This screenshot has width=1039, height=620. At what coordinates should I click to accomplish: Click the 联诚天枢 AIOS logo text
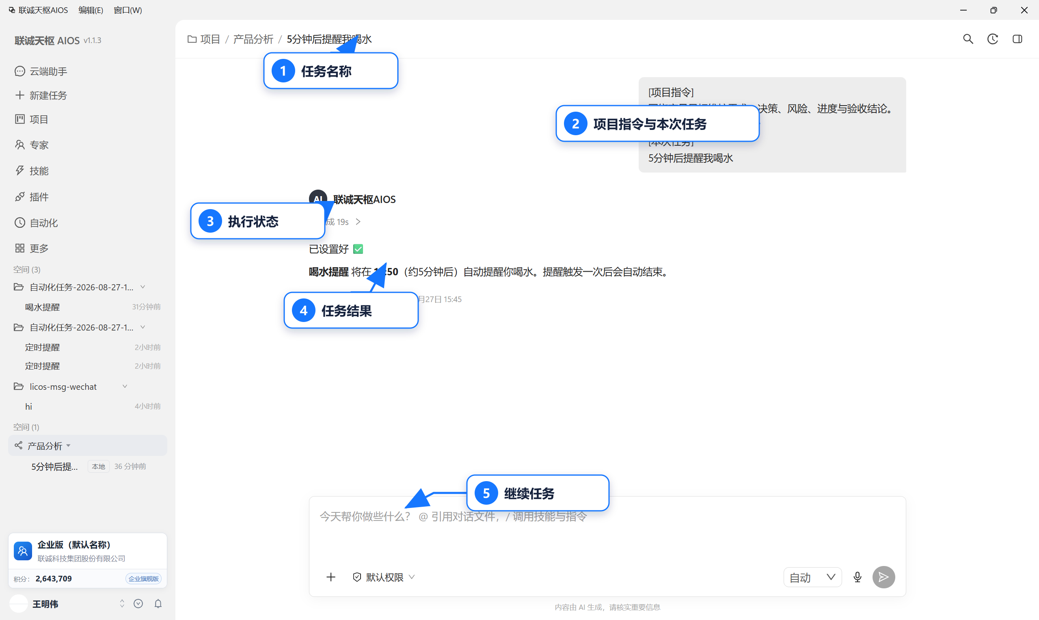pyautogui.click(x=47, y=41)
